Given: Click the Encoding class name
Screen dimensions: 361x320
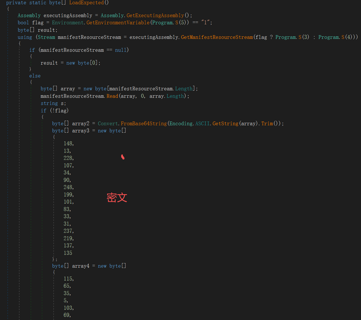Looking at the screenshot, I should click(x=181, y=124).
